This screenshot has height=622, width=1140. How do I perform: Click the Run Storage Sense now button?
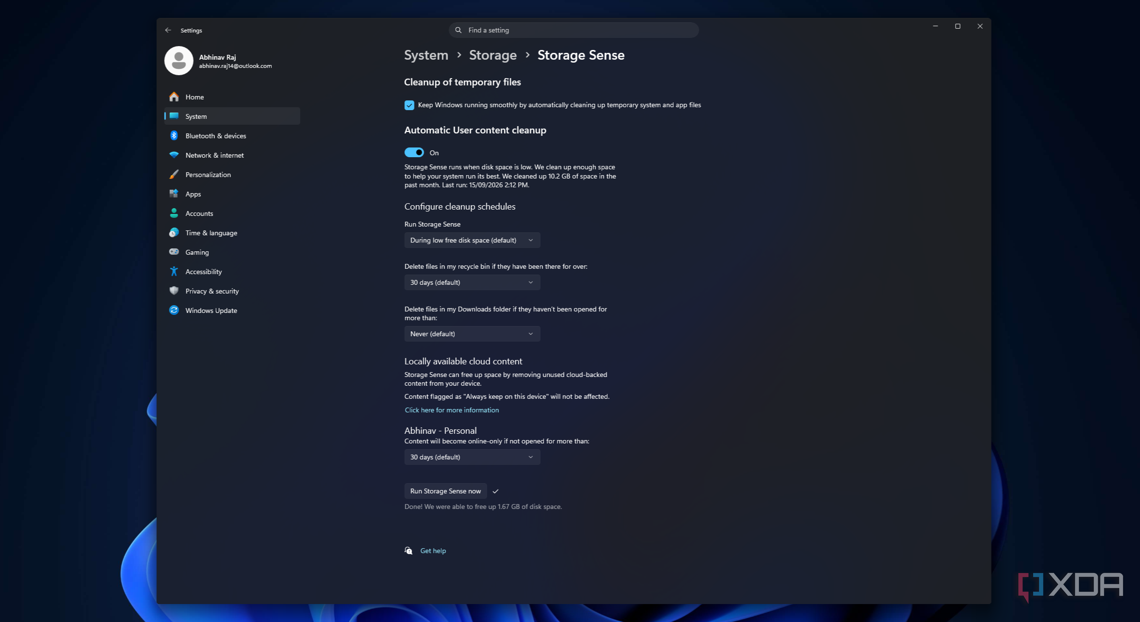coord(446,491)
